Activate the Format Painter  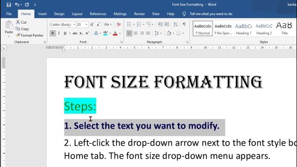[30, 35]
